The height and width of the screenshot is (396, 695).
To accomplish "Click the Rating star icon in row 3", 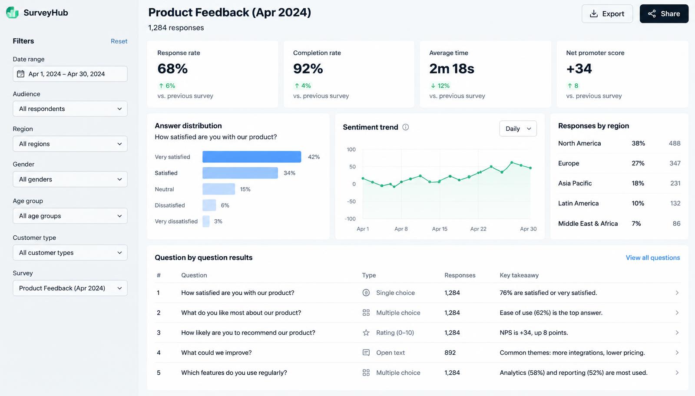I will pyautogui.click(x=366, y=333).
